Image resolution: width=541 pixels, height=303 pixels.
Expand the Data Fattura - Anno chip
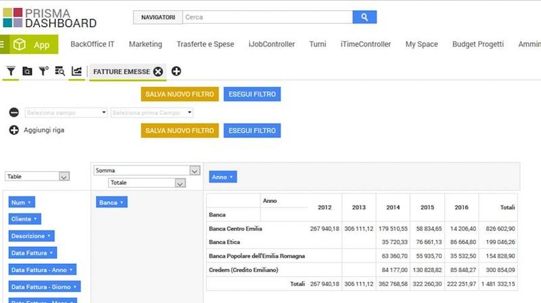43,270
